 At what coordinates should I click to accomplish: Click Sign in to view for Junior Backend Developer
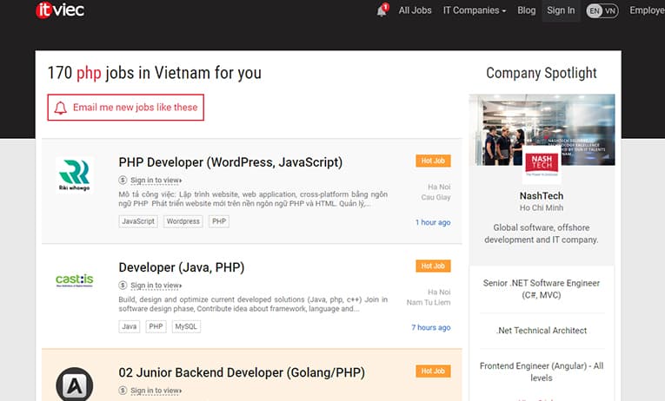pos(156,391)
